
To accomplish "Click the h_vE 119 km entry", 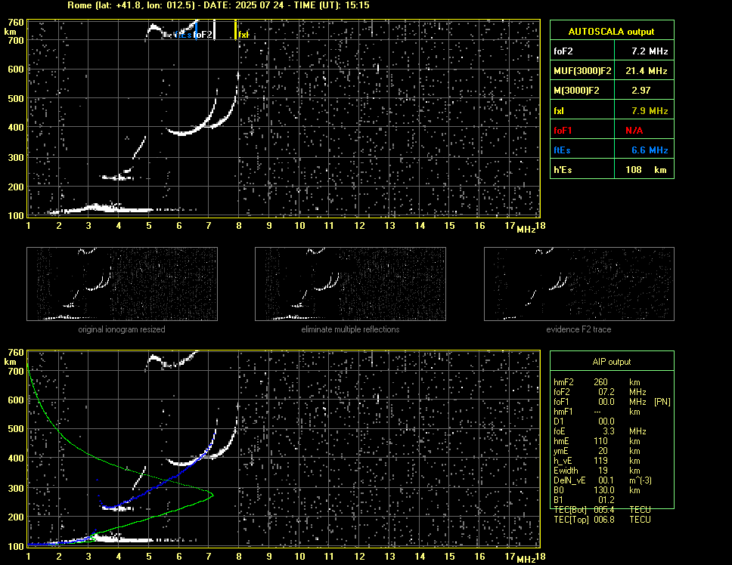I will (596, 461).
